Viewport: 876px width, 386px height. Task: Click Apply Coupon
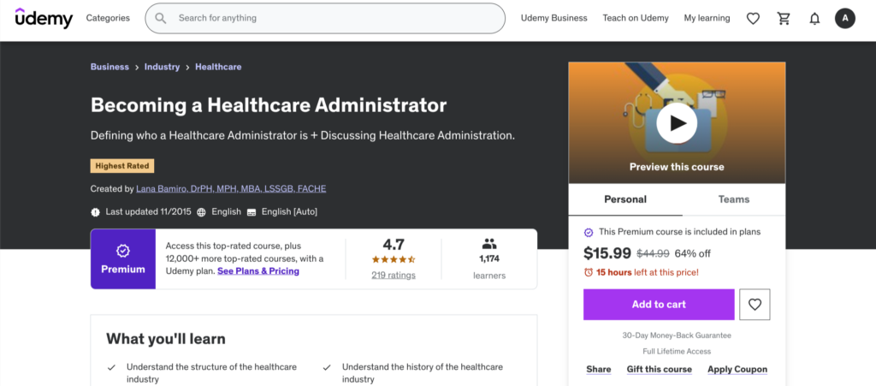(737, 370)
